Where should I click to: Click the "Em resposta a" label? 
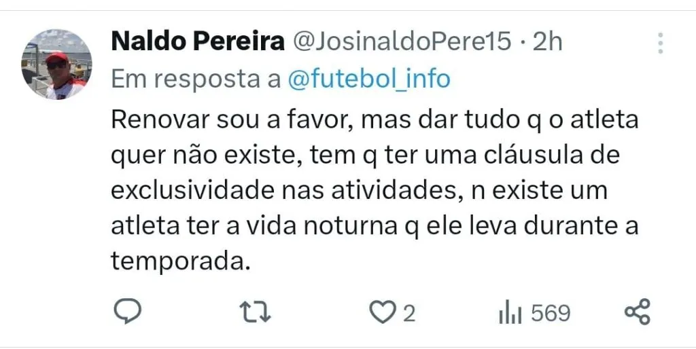196,79
